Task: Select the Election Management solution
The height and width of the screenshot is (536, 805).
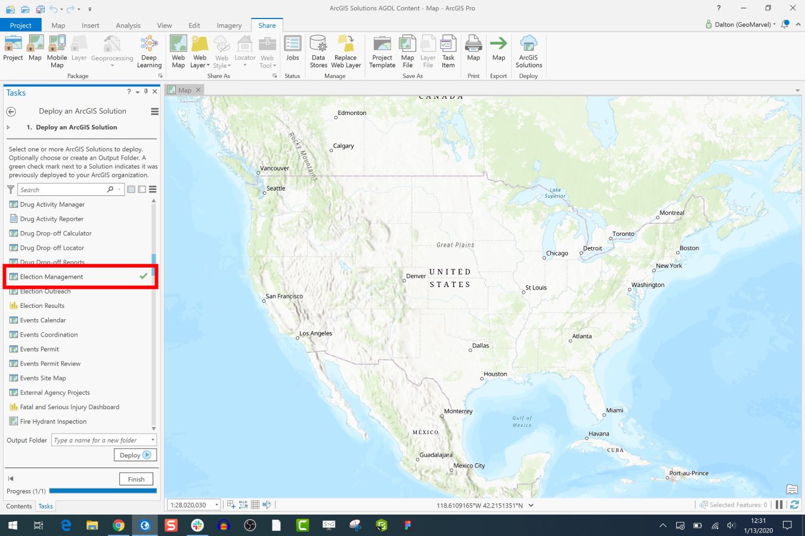Action: tap(79, 277)
